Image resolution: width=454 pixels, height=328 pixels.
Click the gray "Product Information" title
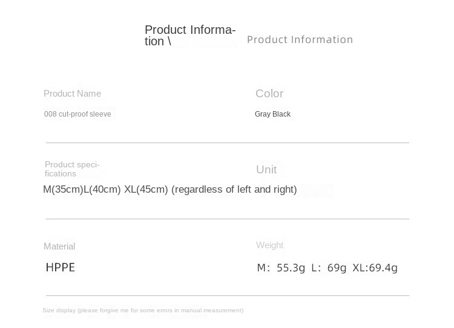tap(300, 40)
